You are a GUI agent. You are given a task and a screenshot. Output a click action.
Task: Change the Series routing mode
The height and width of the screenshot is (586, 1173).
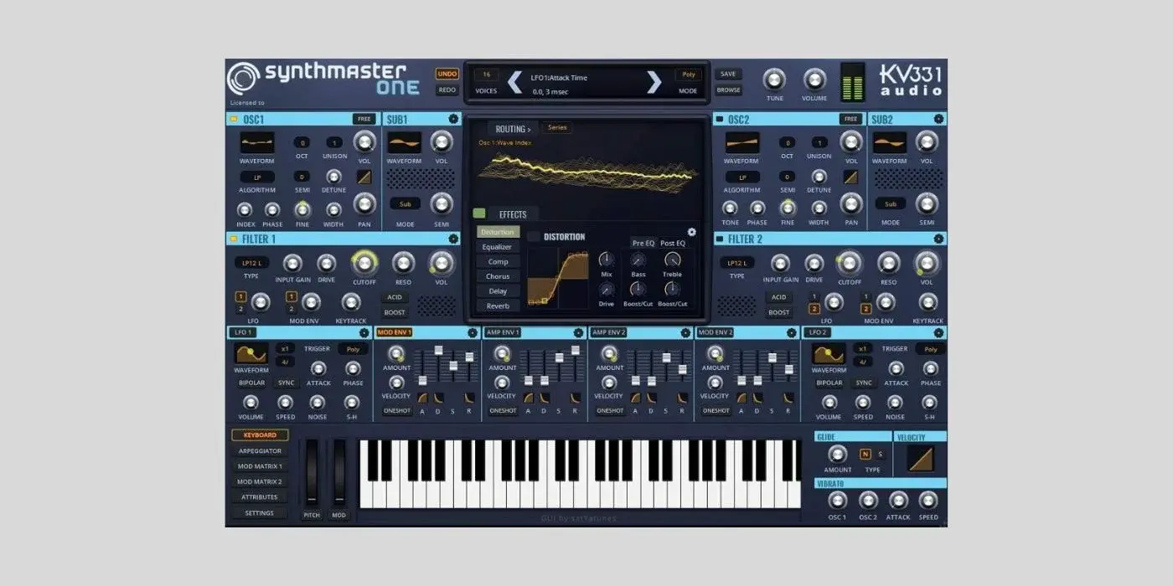click(555, 127)
